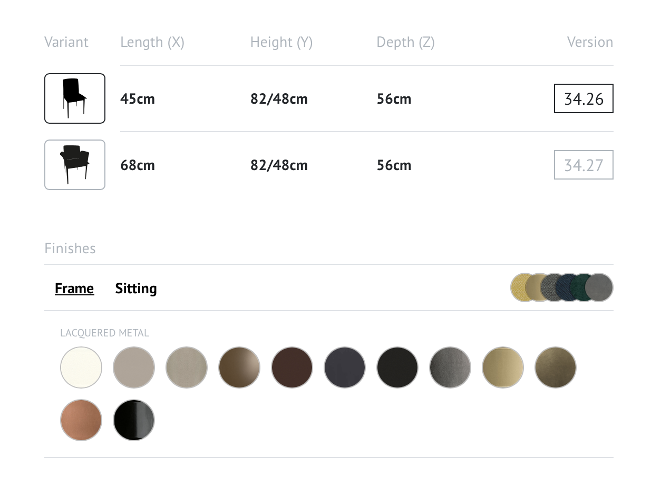Switch to the Frame tab
Image resolution: width=661 pixels, height=477 pixels.
pos(74,289)
